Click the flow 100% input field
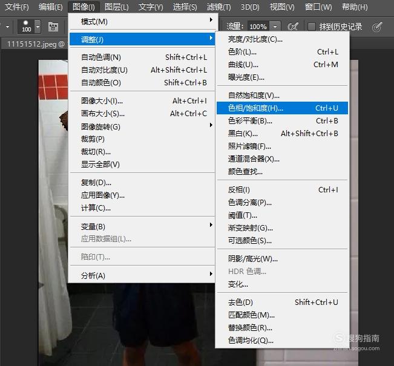 pos(258,27)
